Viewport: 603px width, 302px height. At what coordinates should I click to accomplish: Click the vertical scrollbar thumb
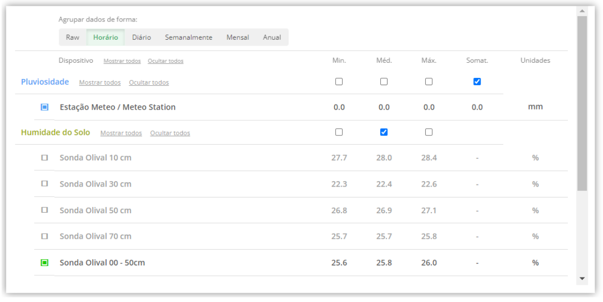(582, 103)
